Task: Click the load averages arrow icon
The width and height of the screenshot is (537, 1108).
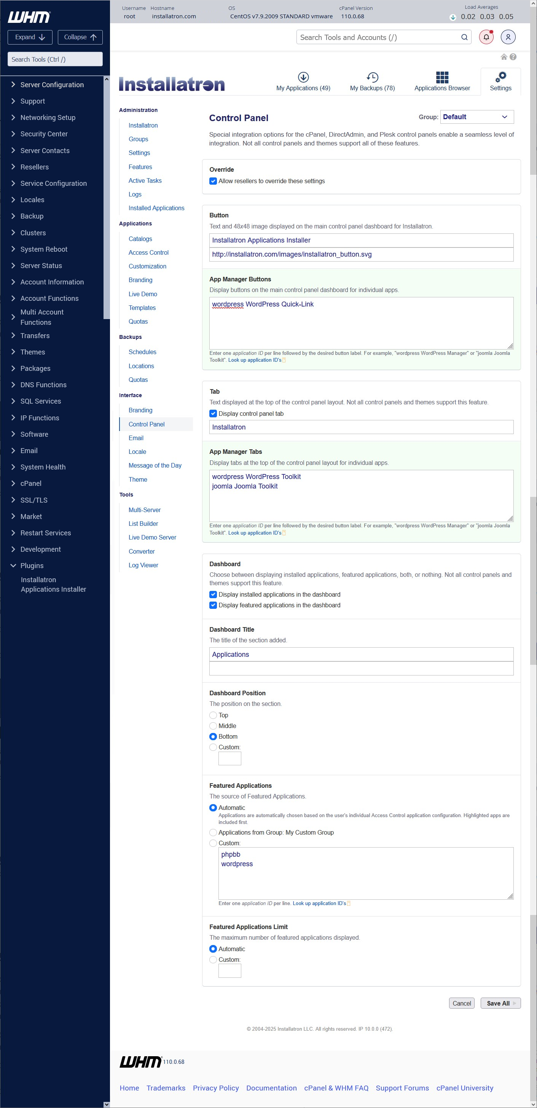Action: click(453, 17)
